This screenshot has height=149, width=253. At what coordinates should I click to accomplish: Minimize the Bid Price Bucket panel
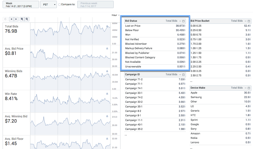[x=245, y=21]
